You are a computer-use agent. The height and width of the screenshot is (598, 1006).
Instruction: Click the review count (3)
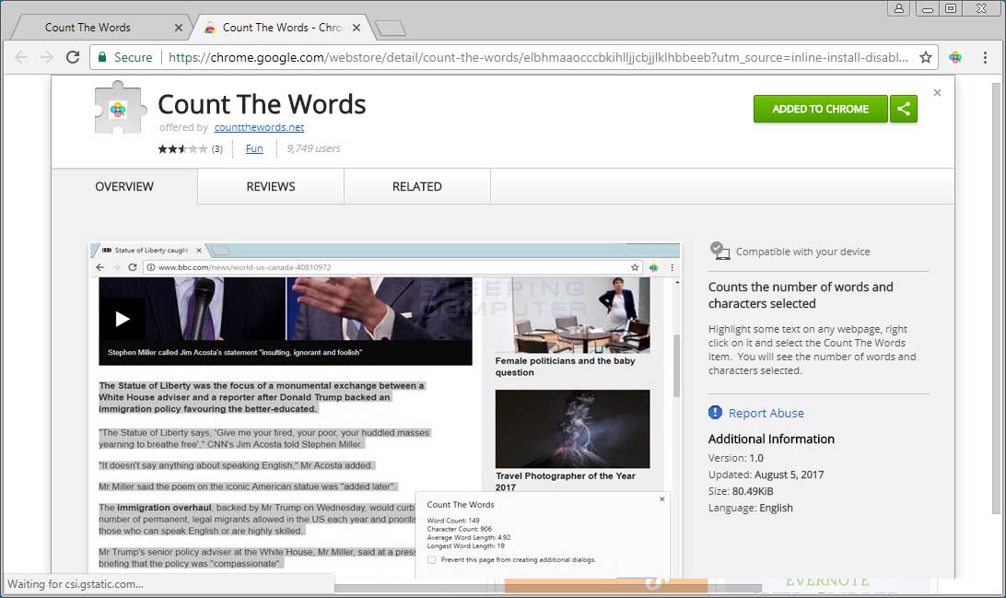pyautogui.click(x=216, y=149)
